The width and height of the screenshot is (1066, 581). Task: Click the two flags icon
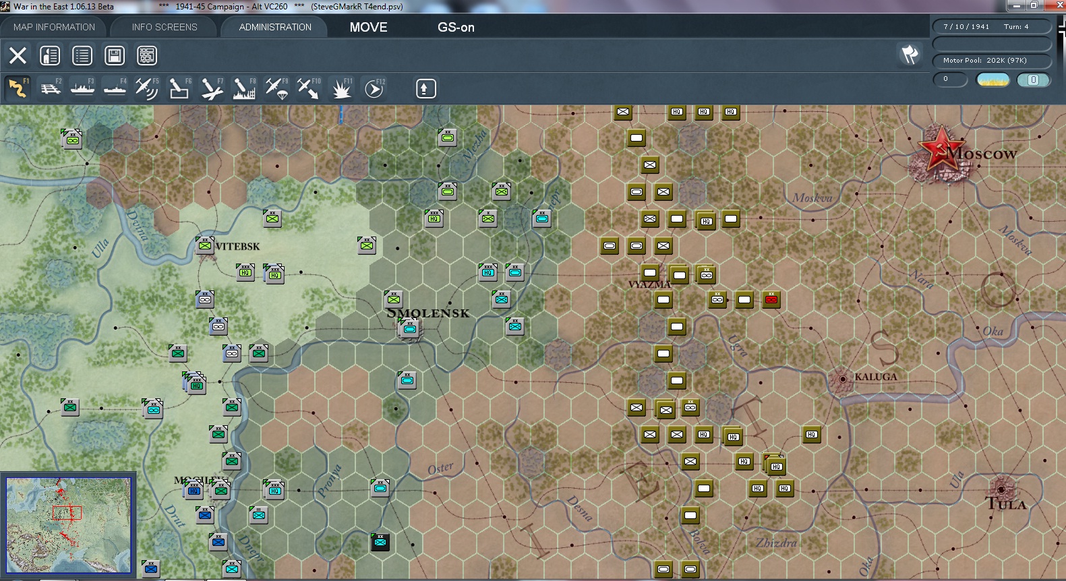click(x=910, y=55)
